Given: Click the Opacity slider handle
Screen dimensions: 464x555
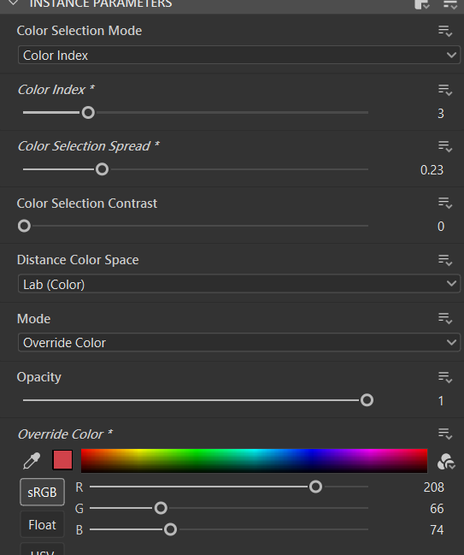Looking at the screenshot, I should coord(367,400).
